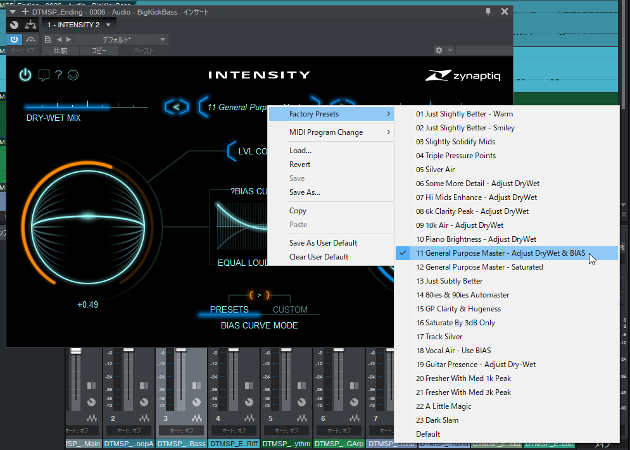Screen dimensions: 630x450
Task: Select the CUSTOM bias curve mode
Action: (290, 309)
